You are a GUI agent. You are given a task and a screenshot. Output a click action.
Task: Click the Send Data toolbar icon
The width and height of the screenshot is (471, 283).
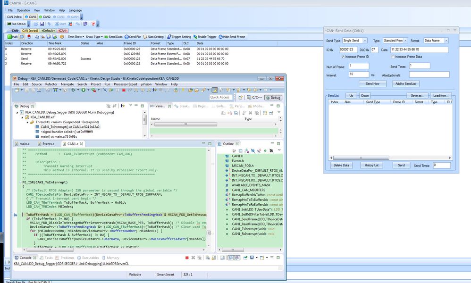pos(113,37)
